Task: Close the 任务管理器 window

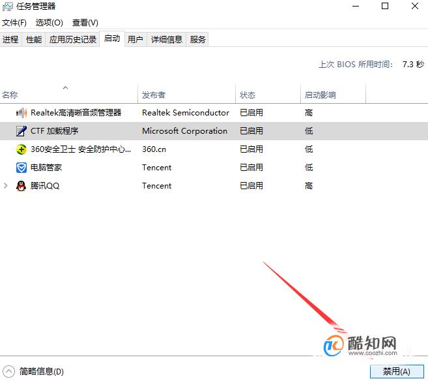Action: tap(415, 6)
